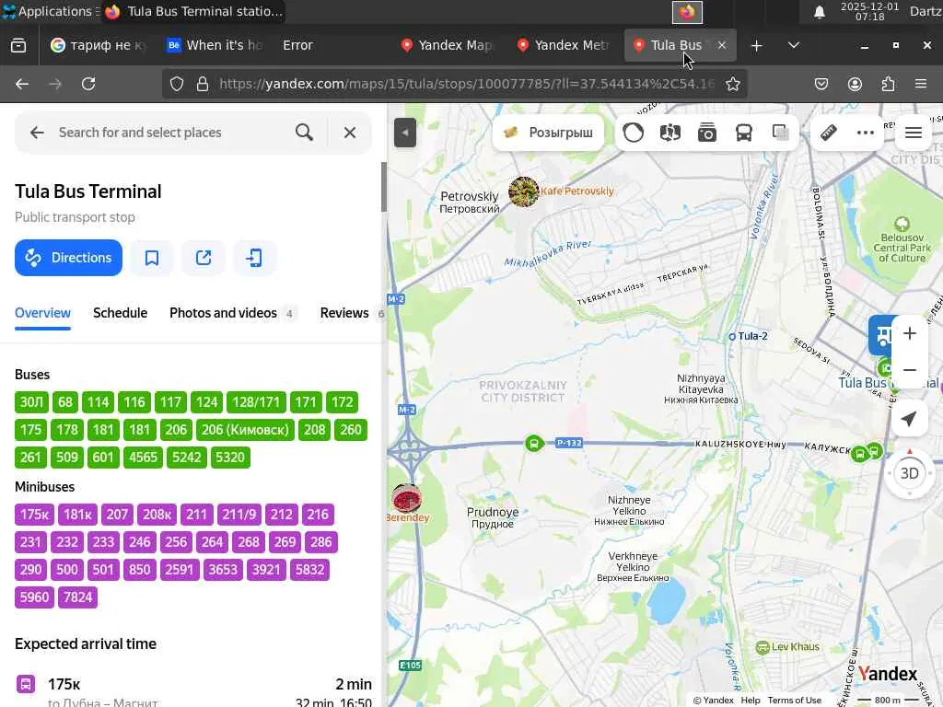Select bus route 30Л

click(31, 402)
